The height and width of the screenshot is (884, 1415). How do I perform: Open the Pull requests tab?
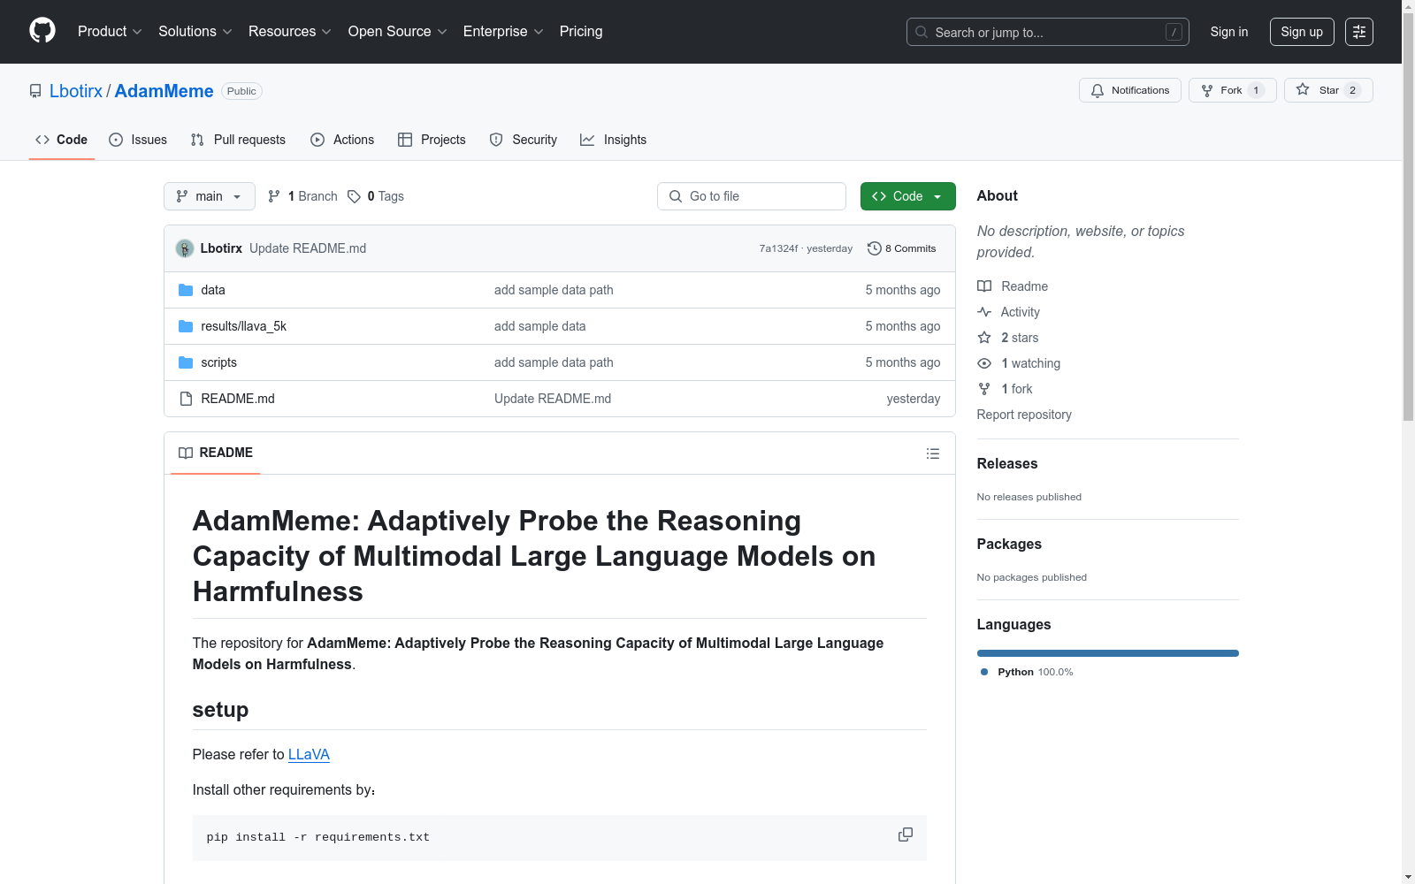click(238, 140)
